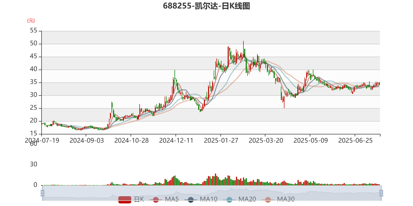Click the tallest volume bar
Image resolution: width=413 pixels, height=206 pixels.
click(x=216, y=179)
